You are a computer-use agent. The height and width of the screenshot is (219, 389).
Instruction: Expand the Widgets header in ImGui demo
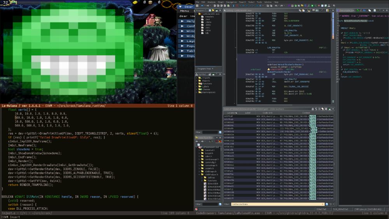point(186,36)
